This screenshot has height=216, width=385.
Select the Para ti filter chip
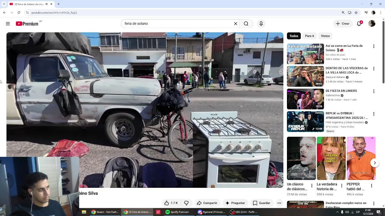pyautogui.click(x=310, y=36)
